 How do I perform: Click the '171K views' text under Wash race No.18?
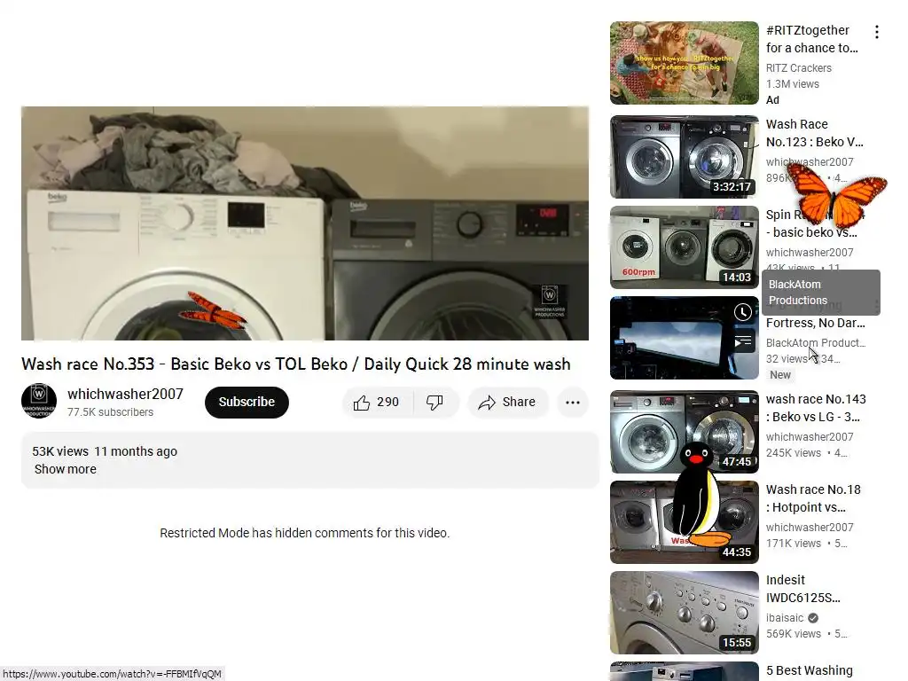coord(794,544)
